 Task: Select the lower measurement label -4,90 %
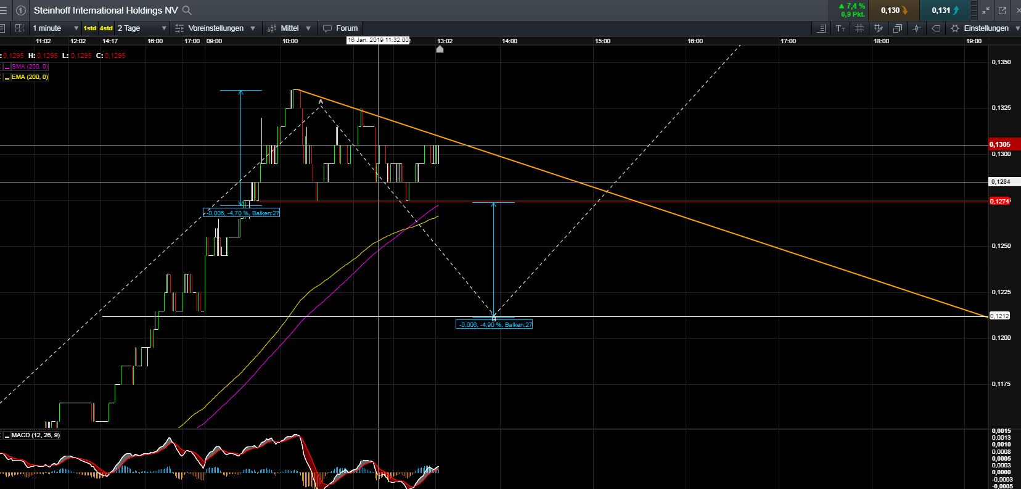pyautogui.click(x=494, y=324)
